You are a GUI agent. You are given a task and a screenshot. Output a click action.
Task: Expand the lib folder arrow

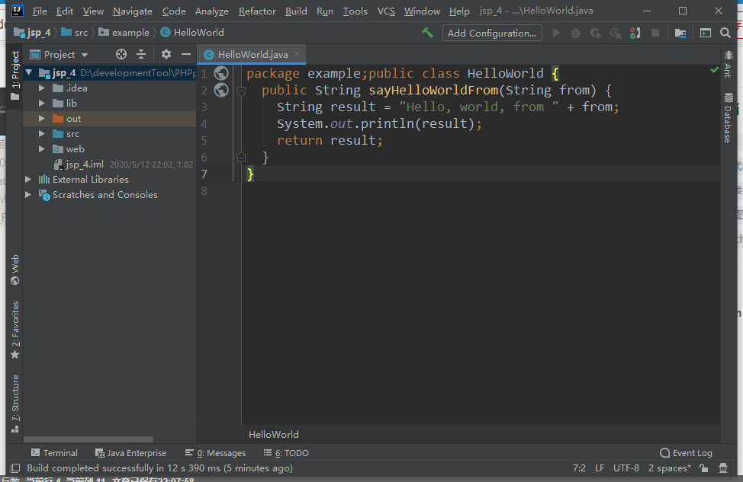[42, 103]
